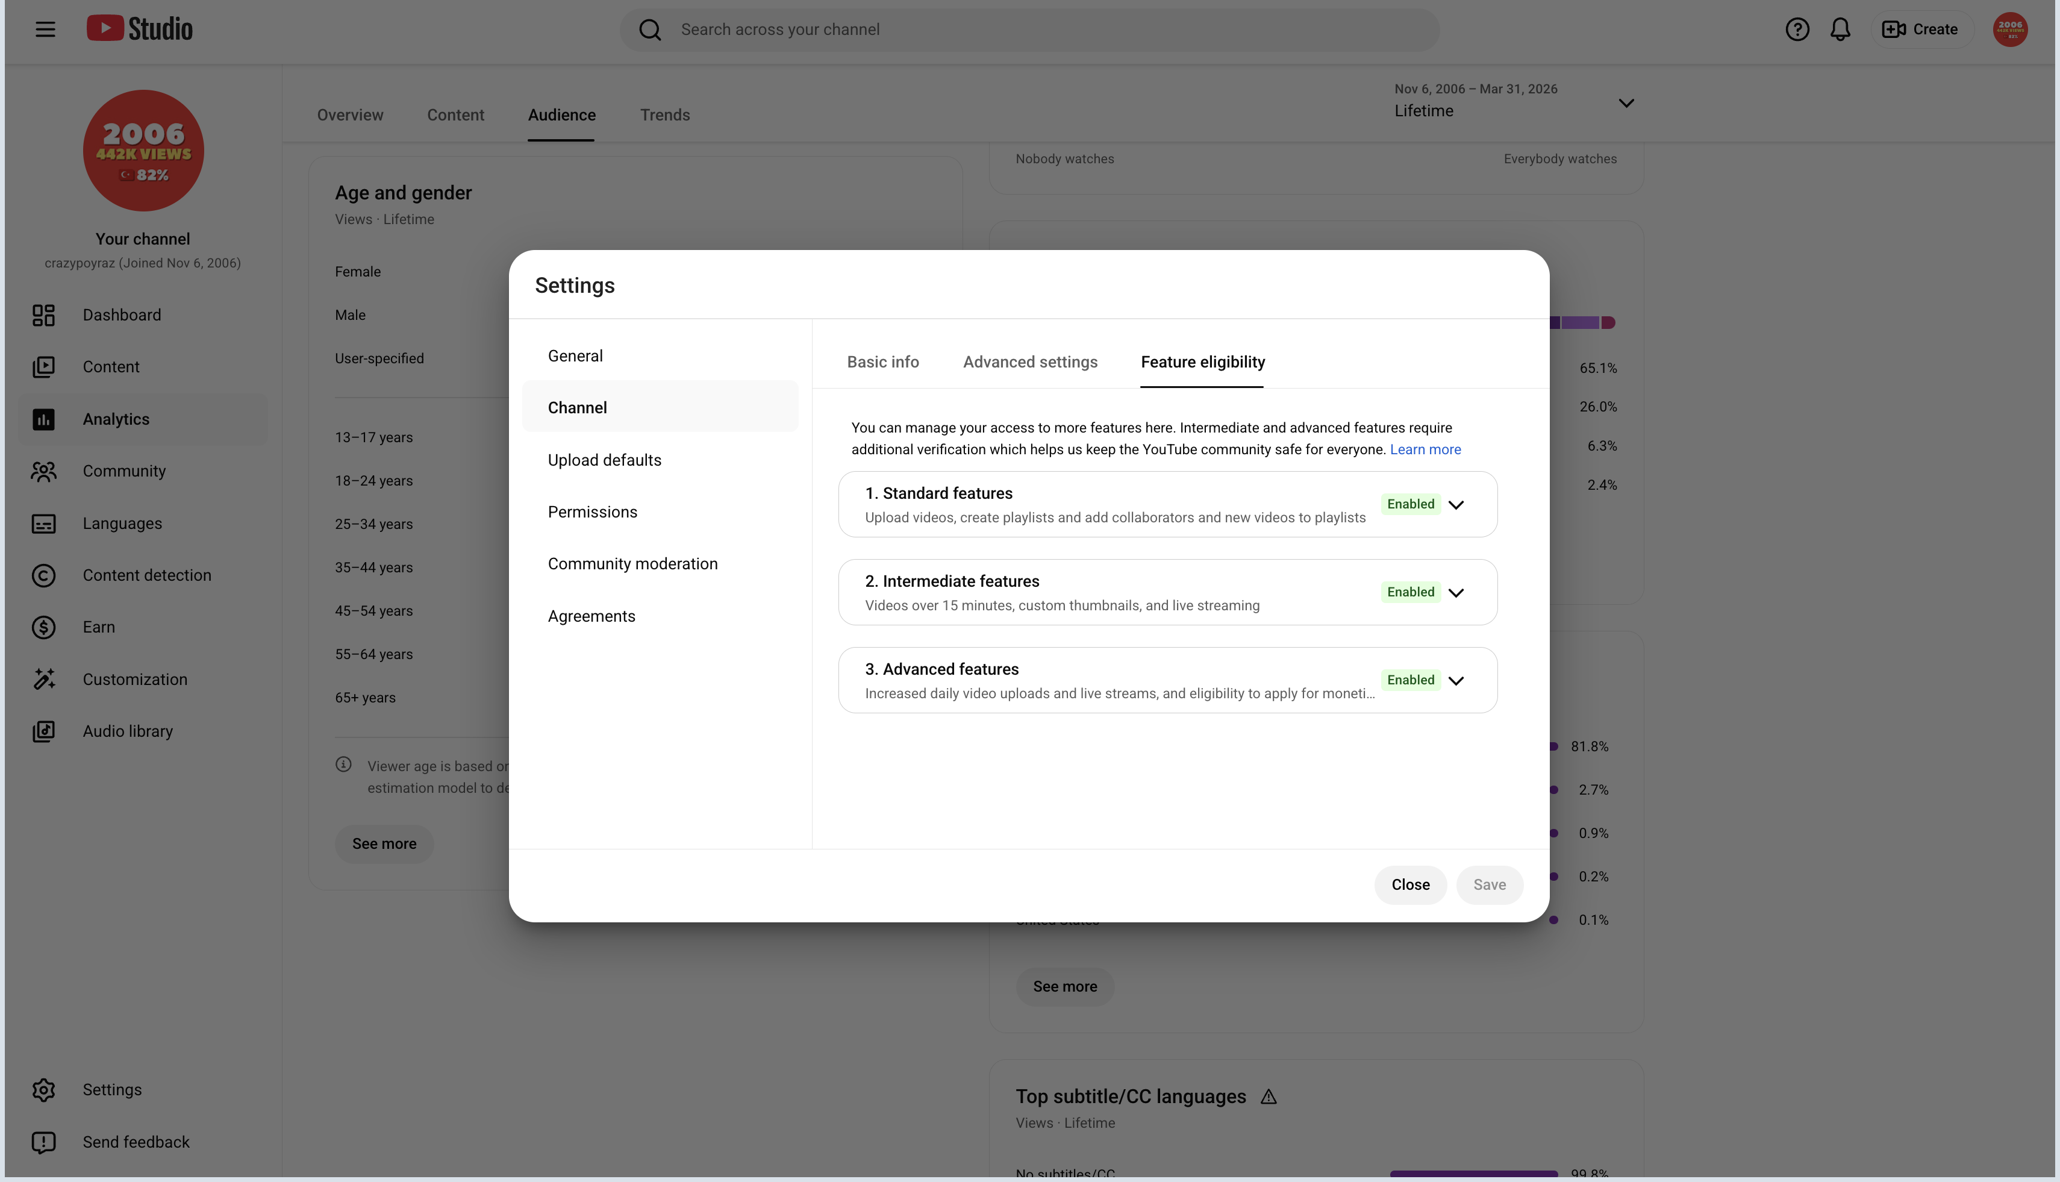Click See more under Age and gender
Screen dimensions: 2060x1182
pos(384,843)
